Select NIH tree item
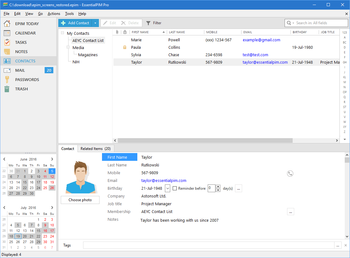Screen dimensions: 350x258 point(76,62)
